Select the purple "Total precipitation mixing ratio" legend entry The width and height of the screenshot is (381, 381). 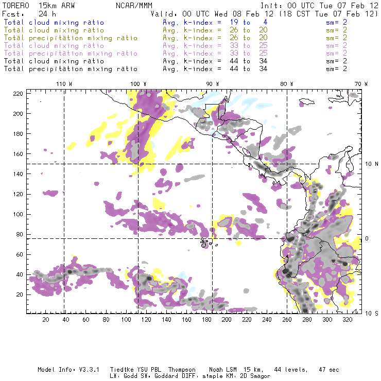71,54
